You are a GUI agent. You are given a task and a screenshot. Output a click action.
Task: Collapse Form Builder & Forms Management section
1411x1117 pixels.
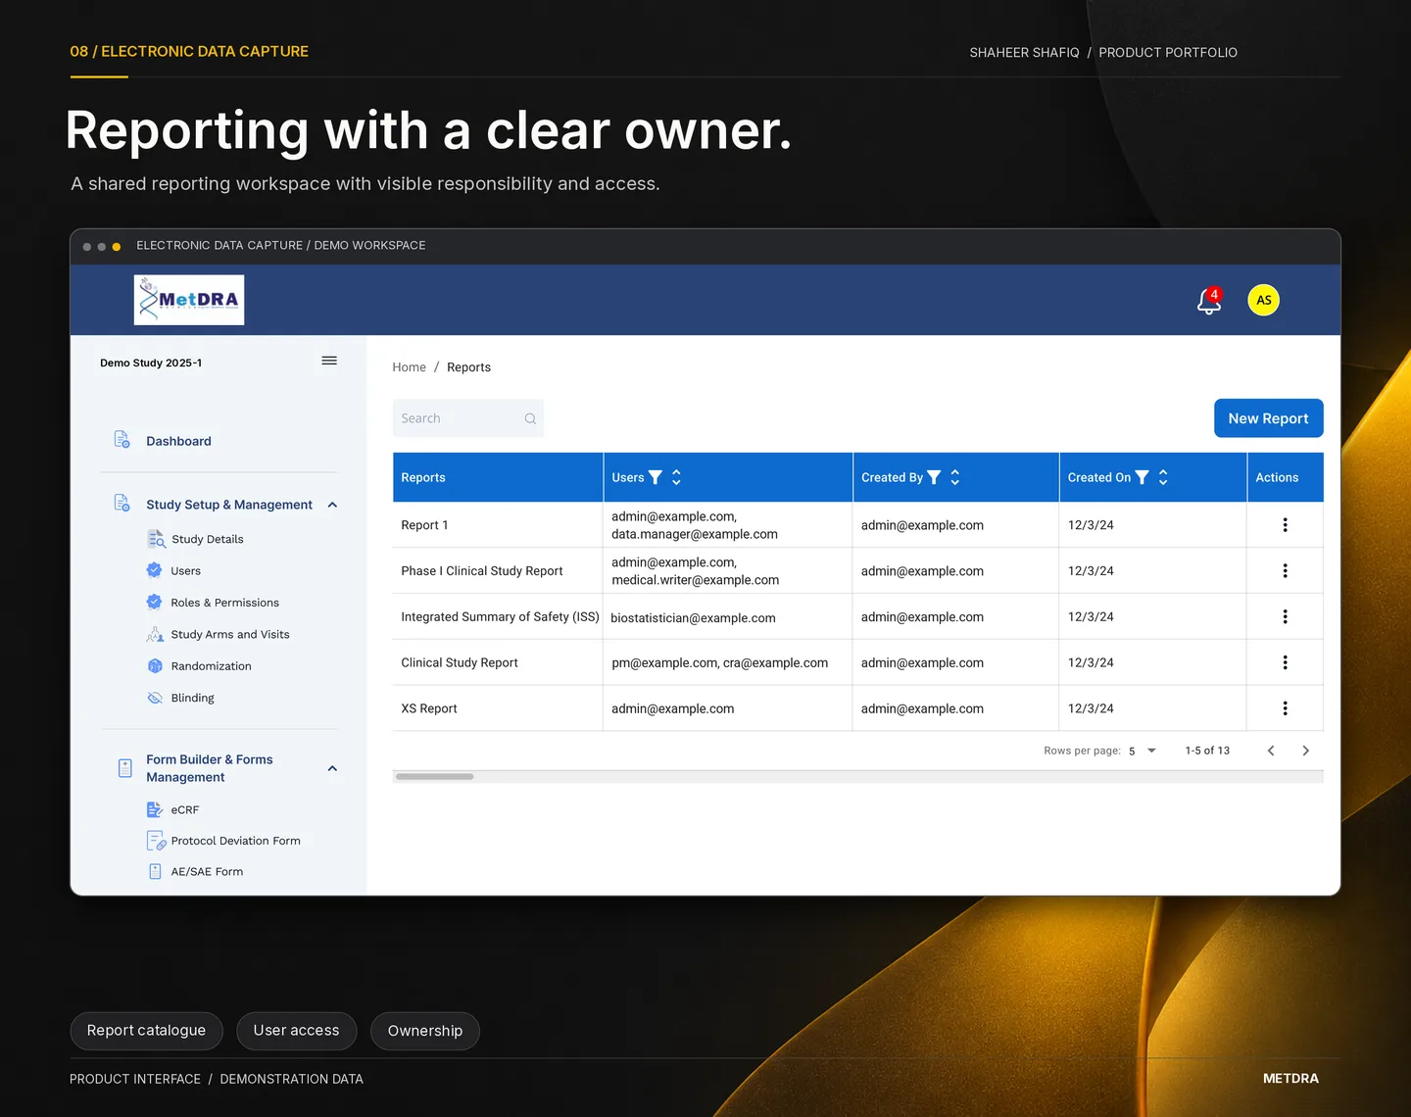point(332,768)
